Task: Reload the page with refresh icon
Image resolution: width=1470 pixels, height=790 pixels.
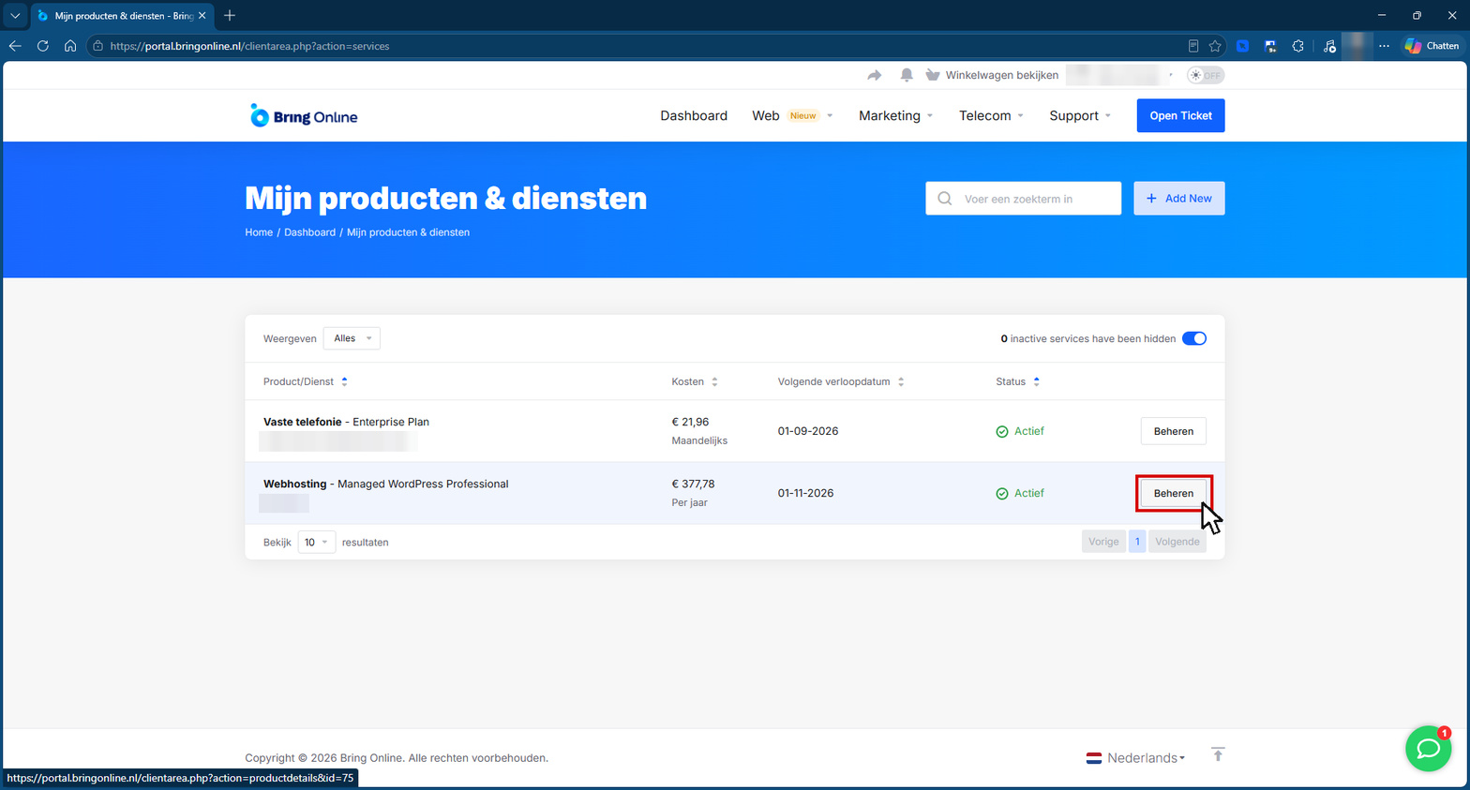Action: (43, 46)
